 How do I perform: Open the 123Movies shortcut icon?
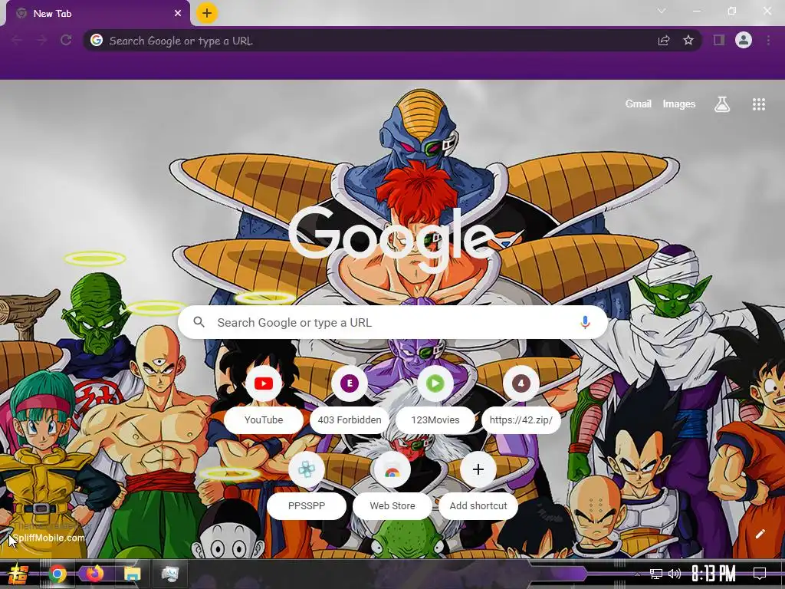tap(435, 383)
